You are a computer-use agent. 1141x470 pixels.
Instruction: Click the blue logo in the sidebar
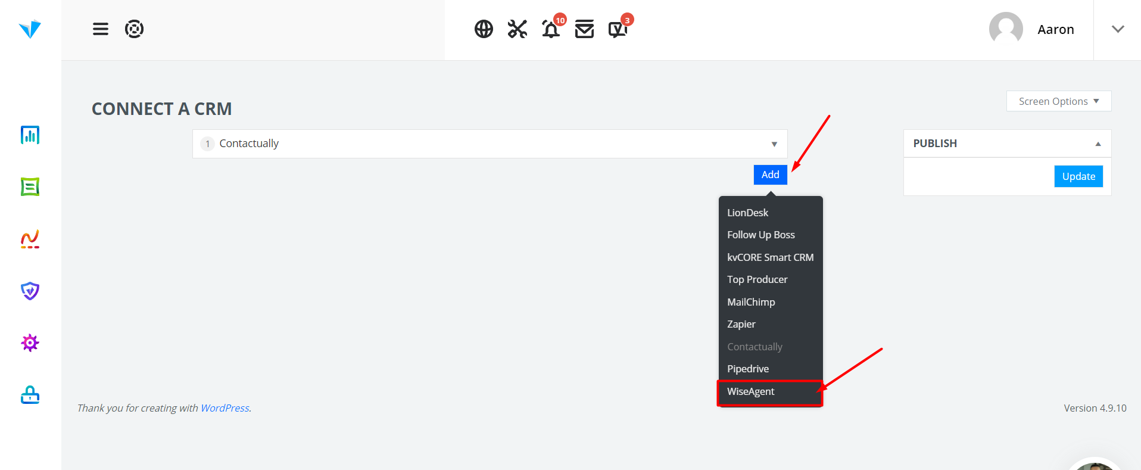[x=30, y=29]
